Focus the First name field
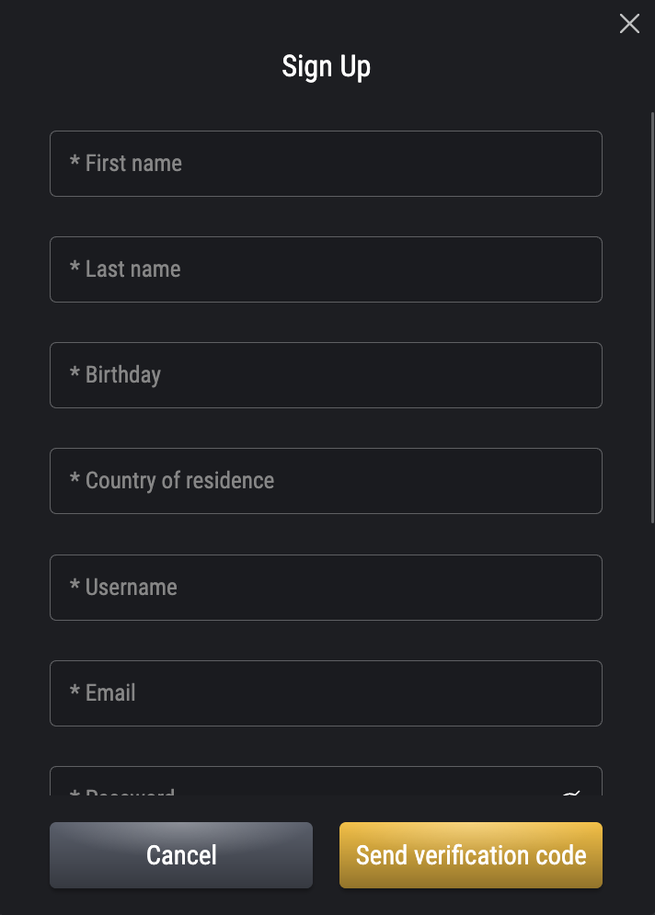Screen dimensions: 655x915 pyautogui.click(x=326, y=164)
